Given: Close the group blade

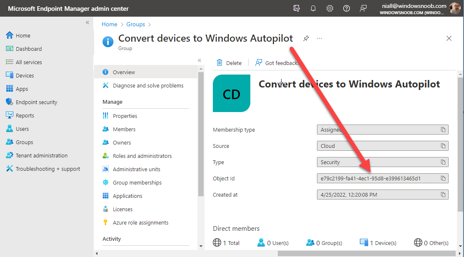Looking at the screenshot, I should point(449,38).
